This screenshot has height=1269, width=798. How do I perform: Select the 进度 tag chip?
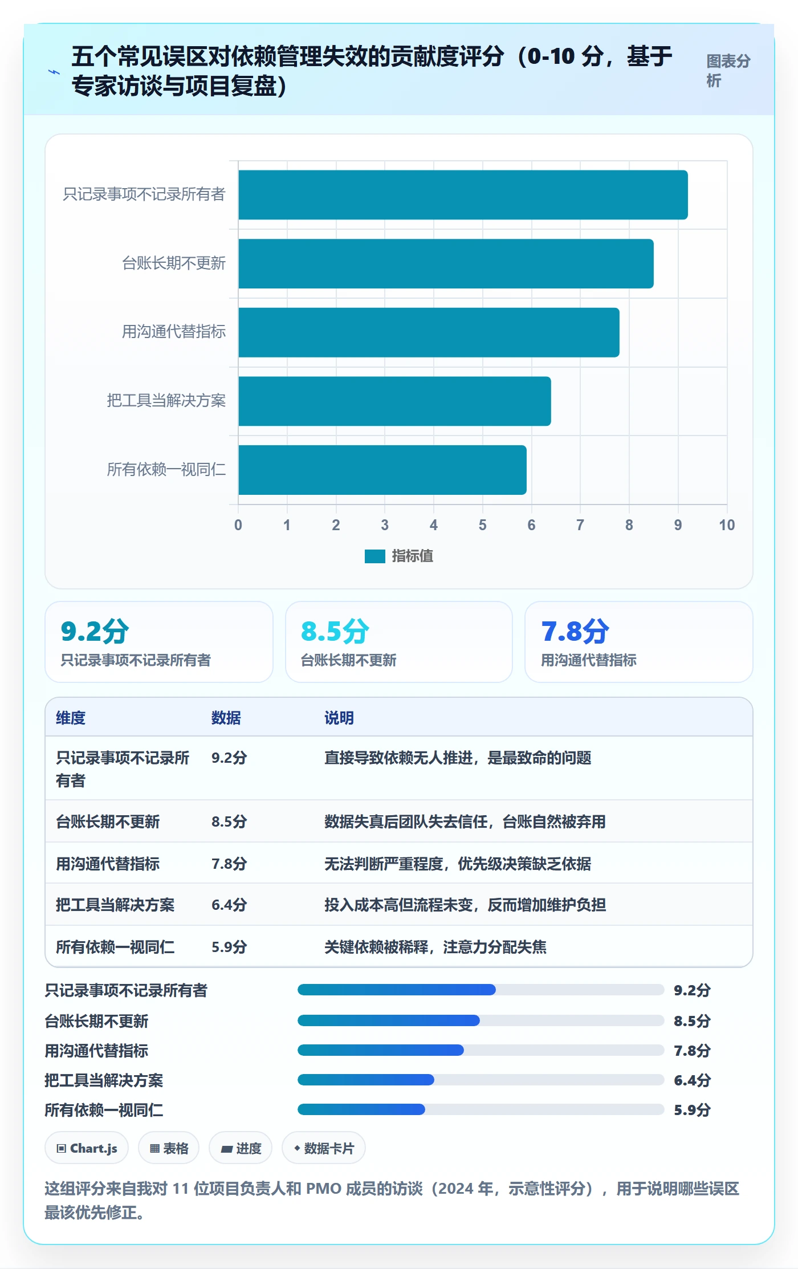click(241, 1148)
